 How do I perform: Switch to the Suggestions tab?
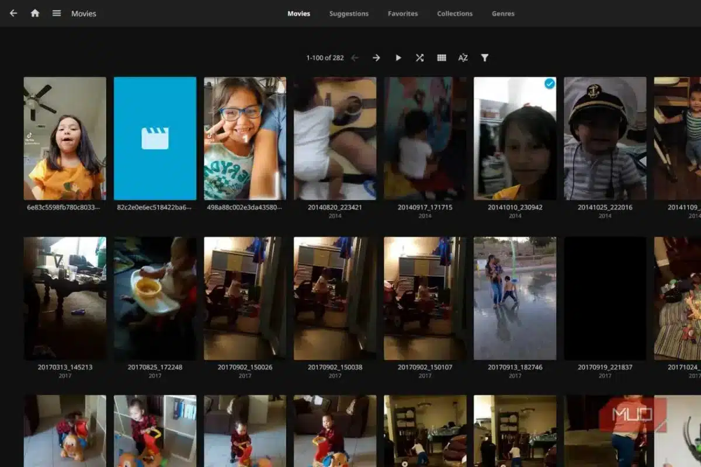[x=349, y=13]
